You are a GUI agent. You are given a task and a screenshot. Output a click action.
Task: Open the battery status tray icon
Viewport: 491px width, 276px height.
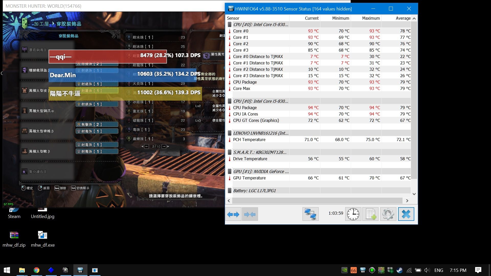tap(418, 270)
